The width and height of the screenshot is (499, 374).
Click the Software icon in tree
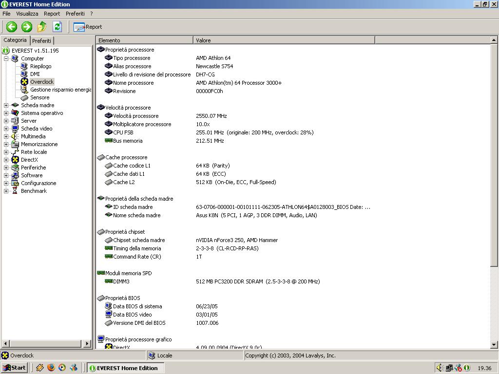pos(15,175)
